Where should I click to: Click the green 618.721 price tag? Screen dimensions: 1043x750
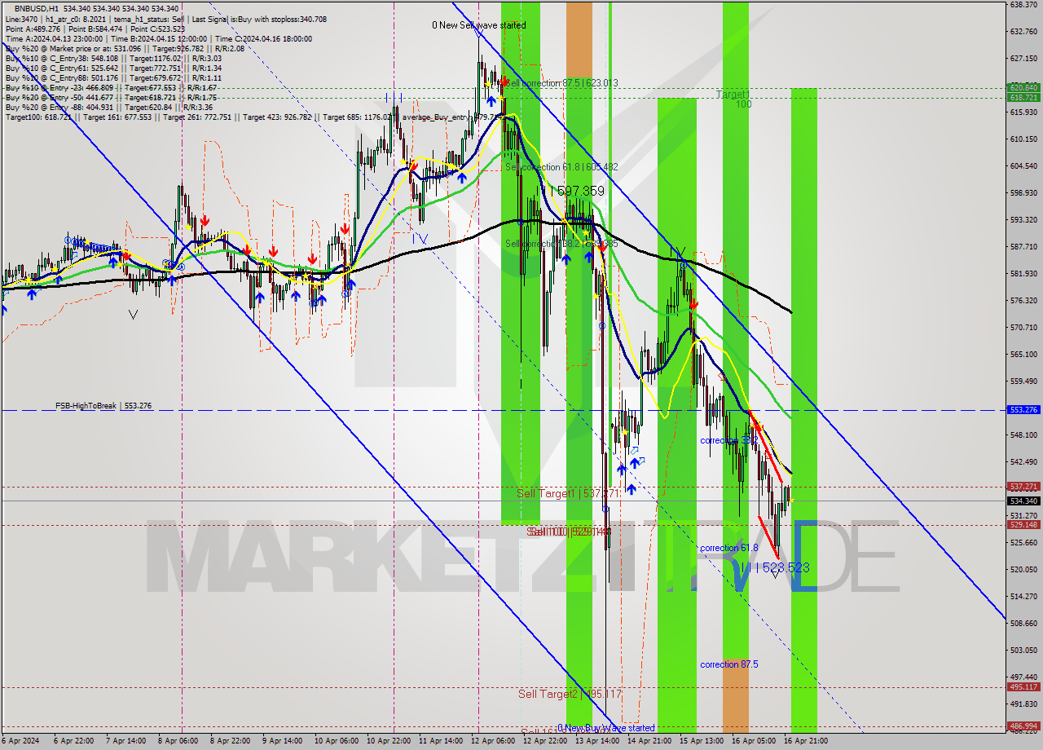tap(1023, 97)
